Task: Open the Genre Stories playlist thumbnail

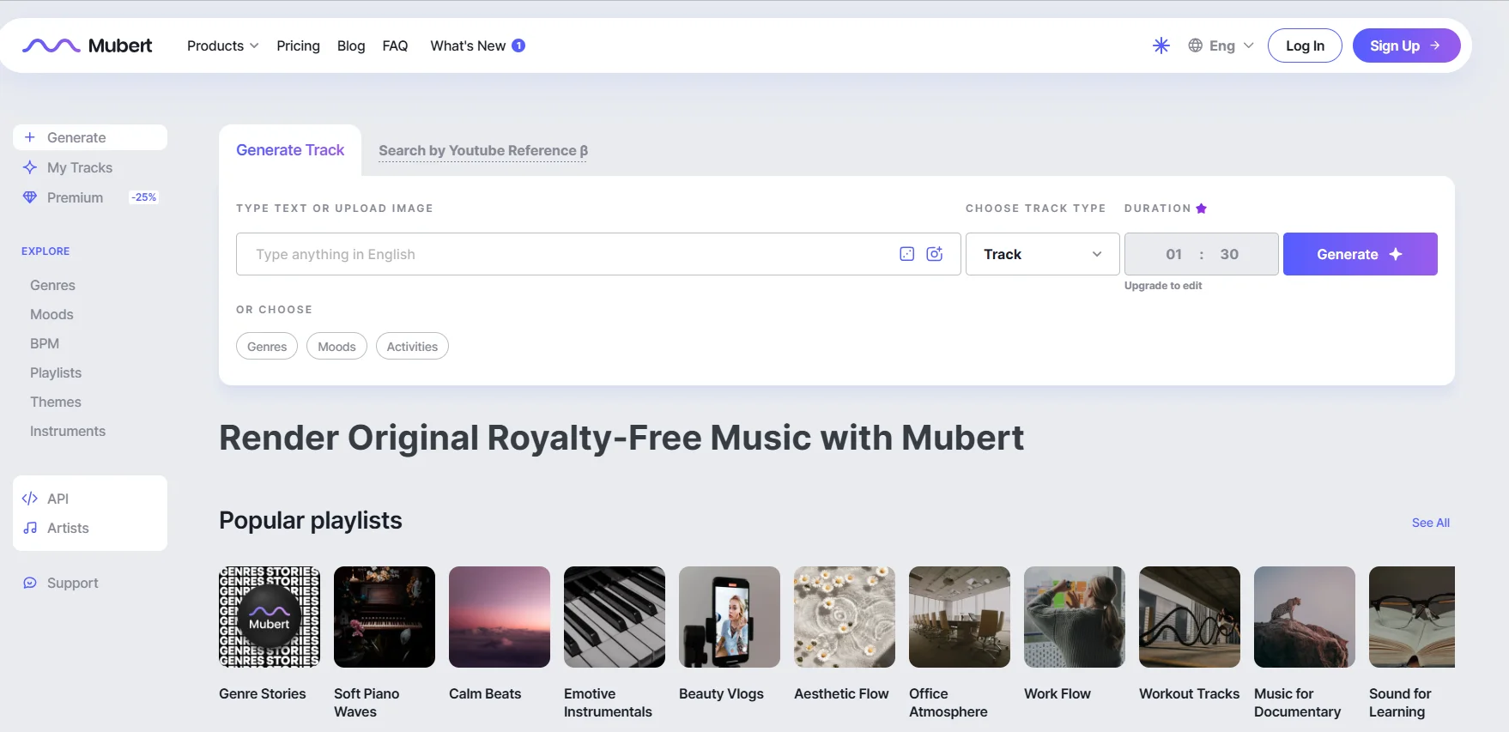Action: pos(270,617)
